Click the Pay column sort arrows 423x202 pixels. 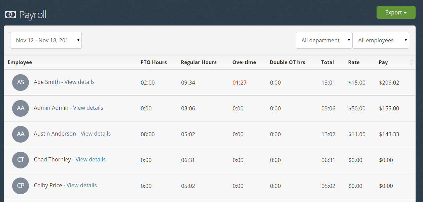coord(411,62)
